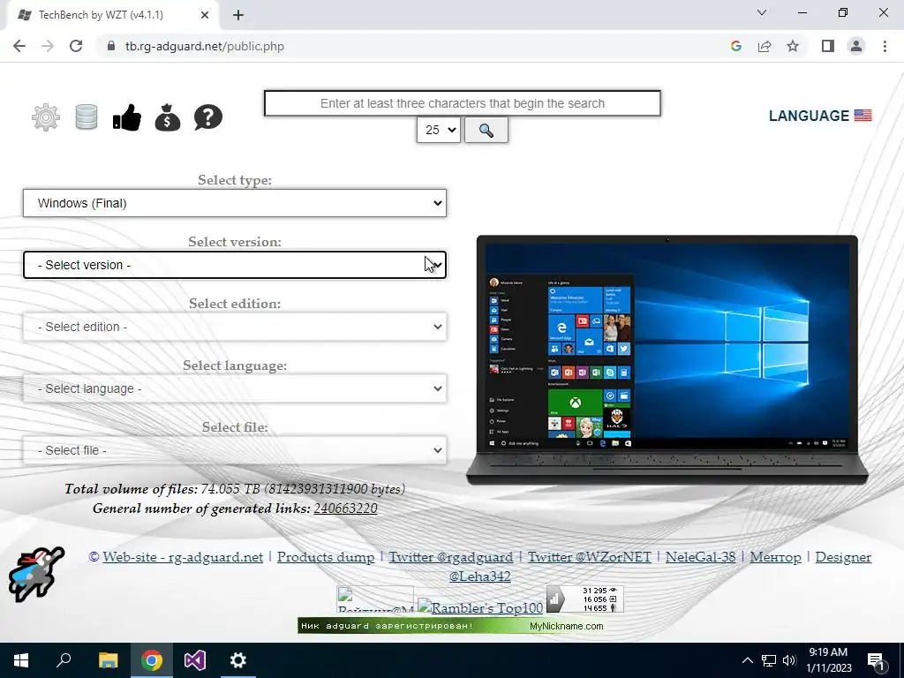Screen dimensions: 904x678
Task: Click the magnifying glass search button
Action: pyautogui.click(x=486, y=131)
